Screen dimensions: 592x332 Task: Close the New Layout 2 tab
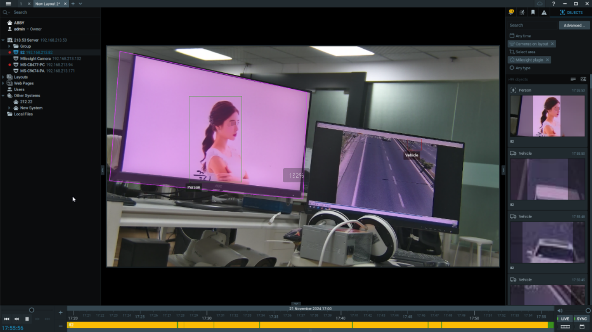66,4
